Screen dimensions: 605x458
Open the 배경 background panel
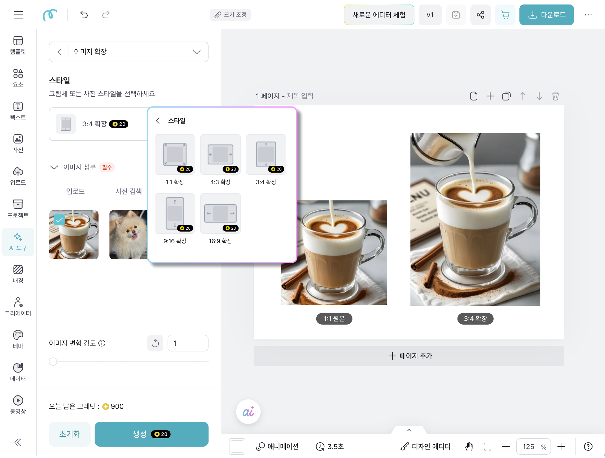tap(18, 274)
